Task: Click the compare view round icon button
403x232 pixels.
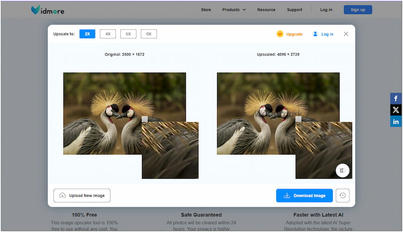Action: point(343,170)
